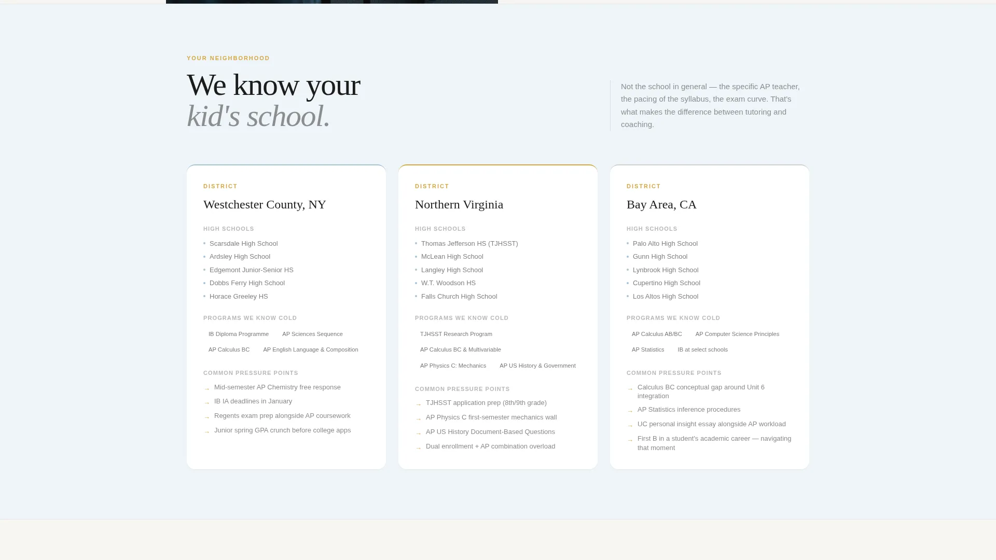
Task: Click arrow icon beside IB IA deadlines
Action: [x=207, y=403]
